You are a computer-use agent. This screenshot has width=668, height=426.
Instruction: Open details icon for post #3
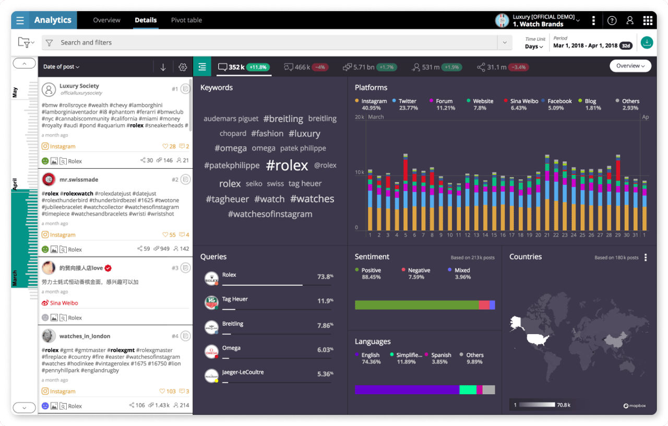click(x=185, y=268)
